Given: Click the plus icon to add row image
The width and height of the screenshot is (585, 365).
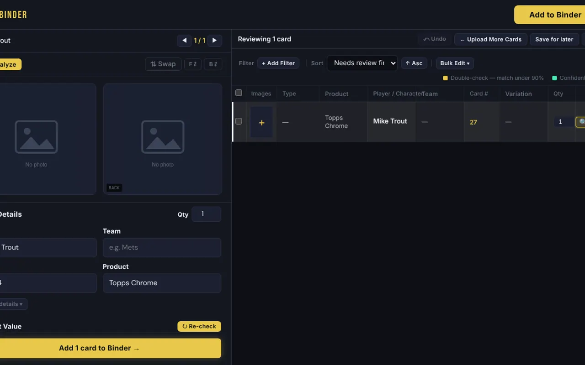Looking at the screenshot, I should coord(261,122).
